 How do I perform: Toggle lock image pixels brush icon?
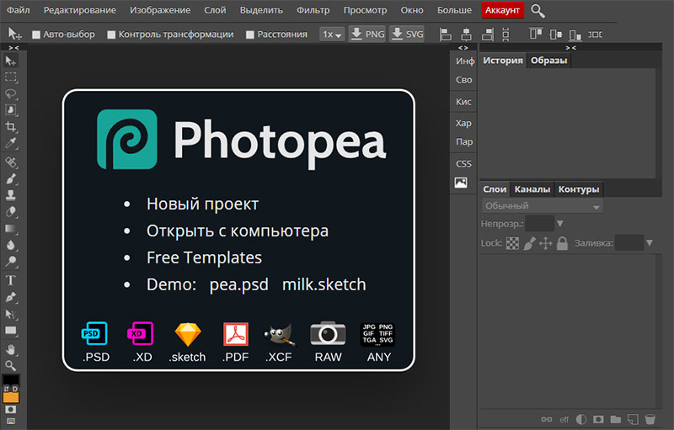pos(529,243)
